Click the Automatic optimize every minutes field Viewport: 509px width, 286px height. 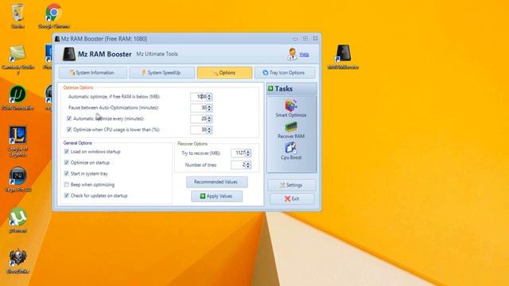pyautogui.click(x=199, y=118)
